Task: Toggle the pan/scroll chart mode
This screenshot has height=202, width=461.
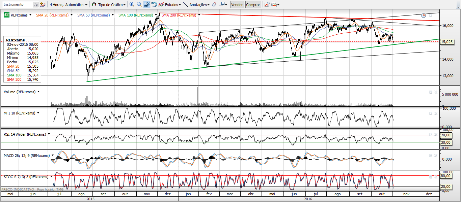Action: coord(147,4)
